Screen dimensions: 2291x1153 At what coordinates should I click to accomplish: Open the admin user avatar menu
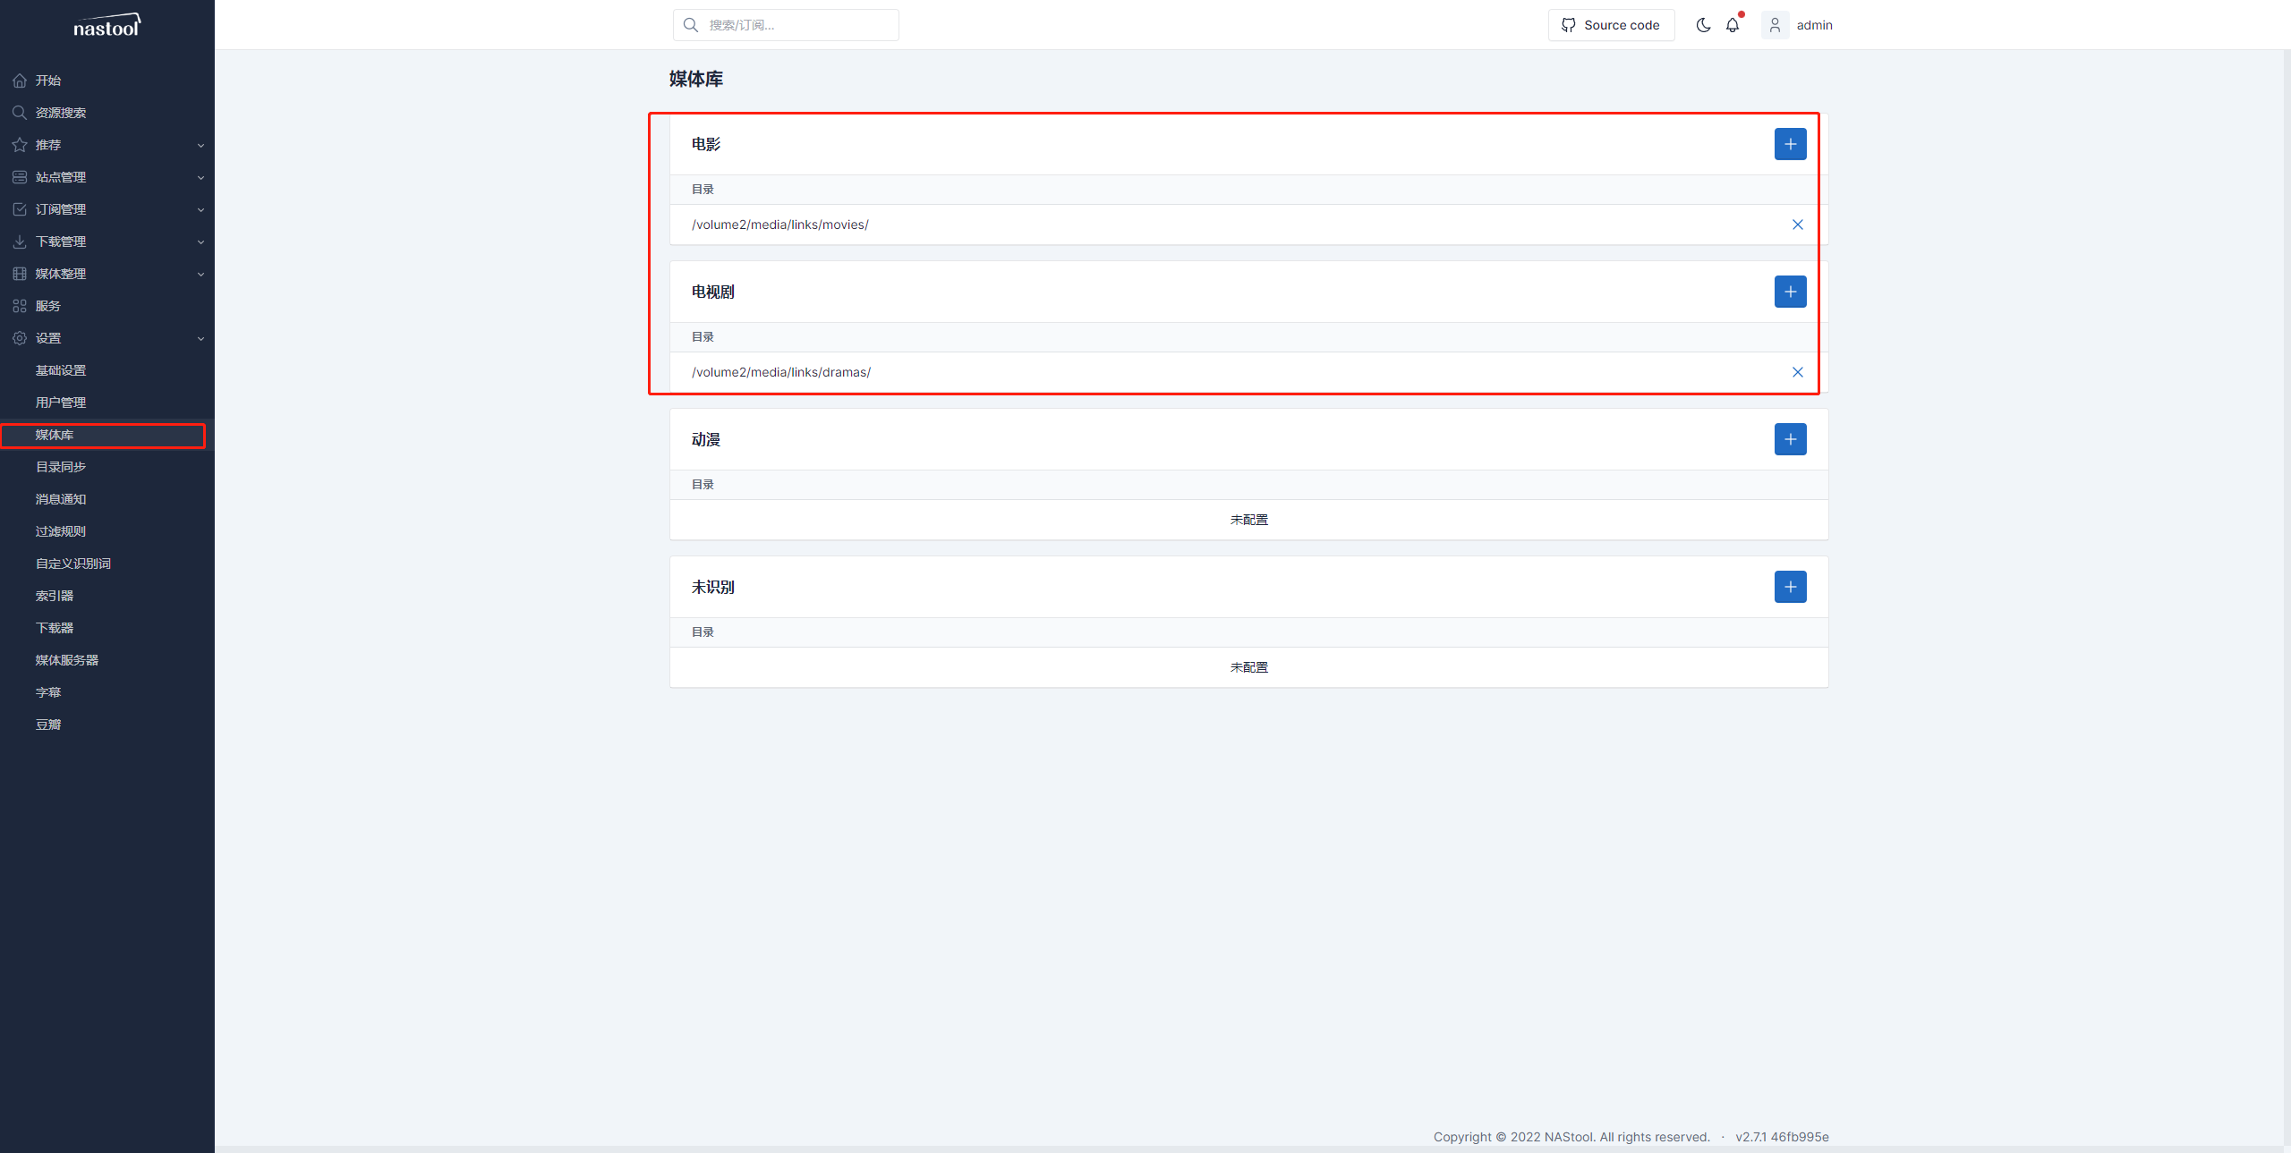pyautogui.click(x=1775, y=25)
